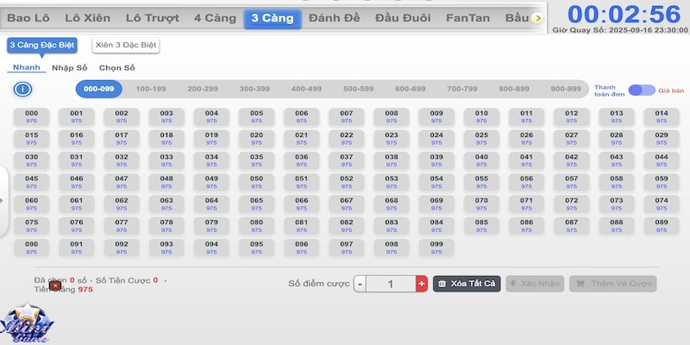Viewport: 690px width, 345px height.
Task: Click the Số điểm cược input field
Action: click(391, 284)
